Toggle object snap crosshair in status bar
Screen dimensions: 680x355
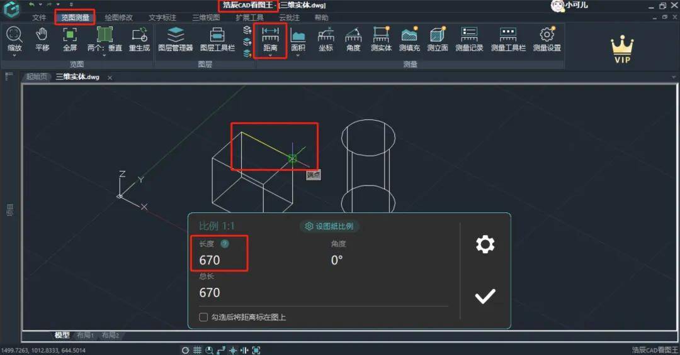click(x=233, y=350)
